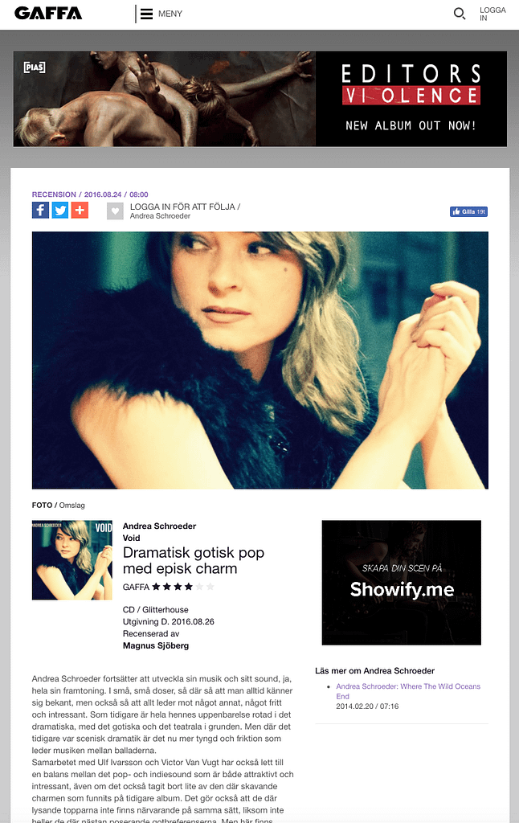Open the search magnifier icon
Screen dimensions: 519x823
pos(460,14)
